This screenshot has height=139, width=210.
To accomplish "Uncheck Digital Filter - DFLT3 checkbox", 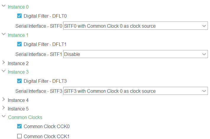I will (x=19, y=81).
